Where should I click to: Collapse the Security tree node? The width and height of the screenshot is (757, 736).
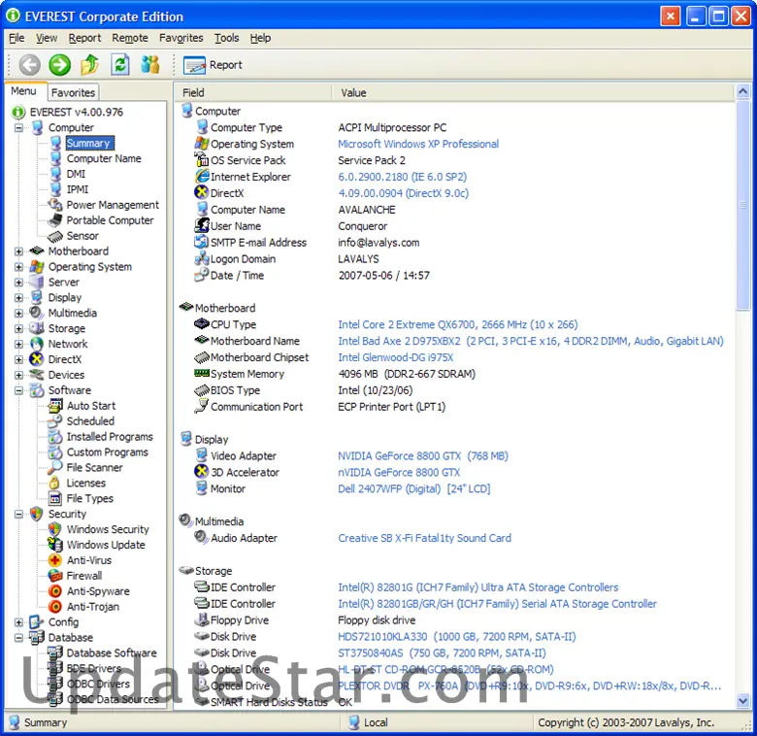click(x=18, y=515)
